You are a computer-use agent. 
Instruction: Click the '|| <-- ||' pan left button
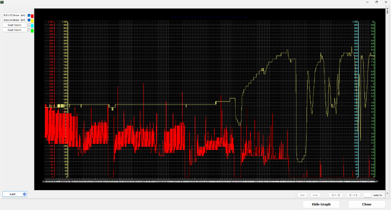(x=335, y=195)
